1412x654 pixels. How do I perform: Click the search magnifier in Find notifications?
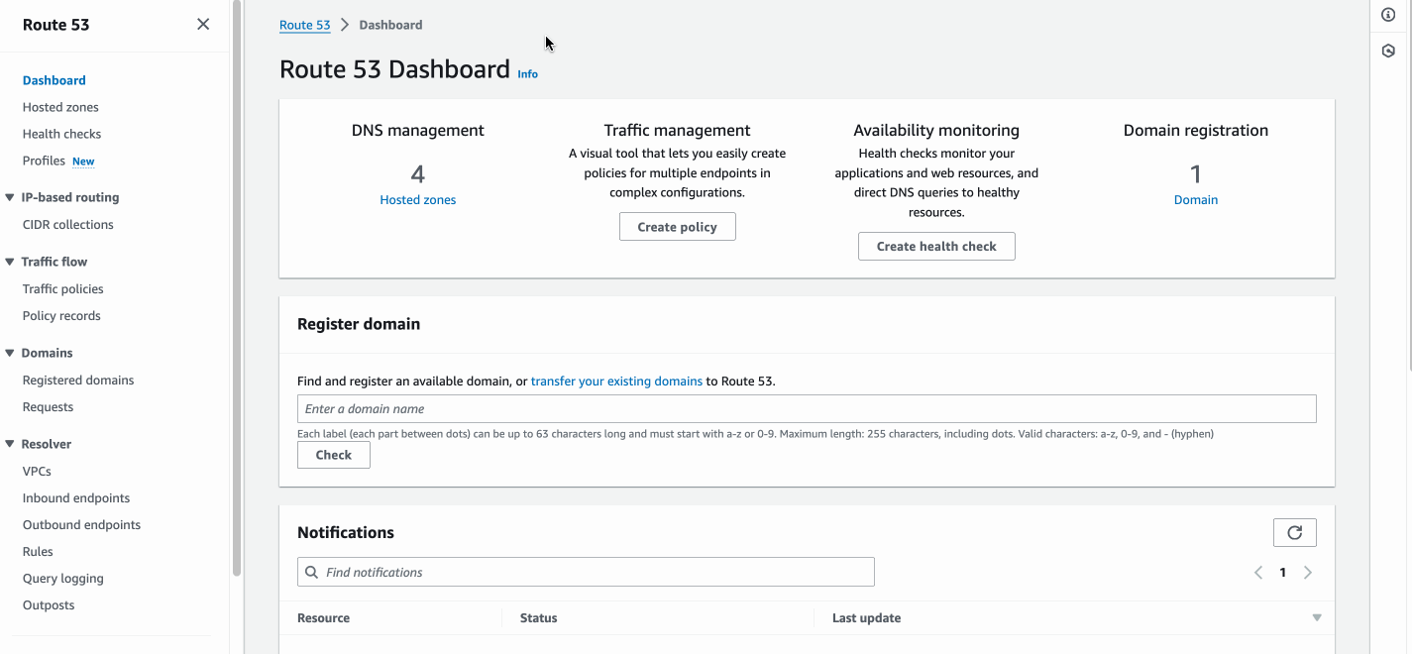tap(312, 572)
